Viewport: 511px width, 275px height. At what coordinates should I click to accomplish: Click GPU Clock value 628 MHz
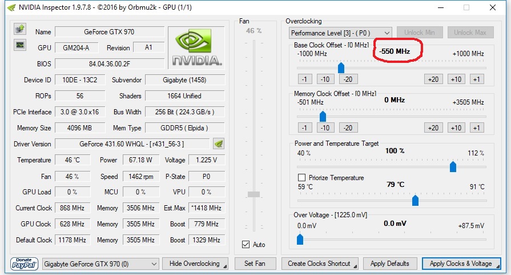pos(73,224)
